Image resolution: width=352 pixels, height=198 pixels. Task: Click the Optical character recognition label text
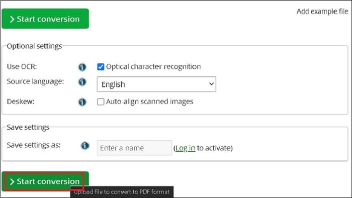click(153, 67)
